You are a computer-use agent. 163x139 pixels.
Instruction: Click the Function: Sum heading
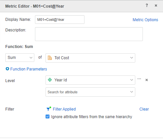19,47
